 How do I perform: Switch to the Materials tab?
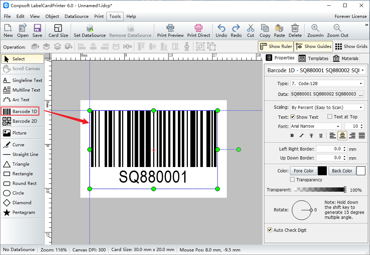pos(345,58)
